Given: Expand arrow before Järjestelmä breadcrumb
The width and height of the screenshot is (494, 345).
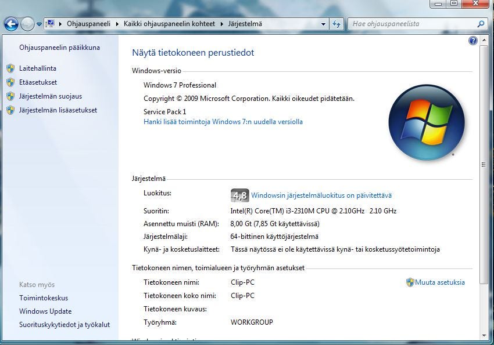Looking at the screenshot, I should (222, 24).
